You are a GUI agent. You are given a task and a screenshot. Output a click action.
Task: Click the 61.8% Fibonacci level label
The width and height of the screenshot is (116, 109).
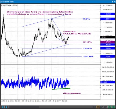pyautogui.click(x=87, y=42)
